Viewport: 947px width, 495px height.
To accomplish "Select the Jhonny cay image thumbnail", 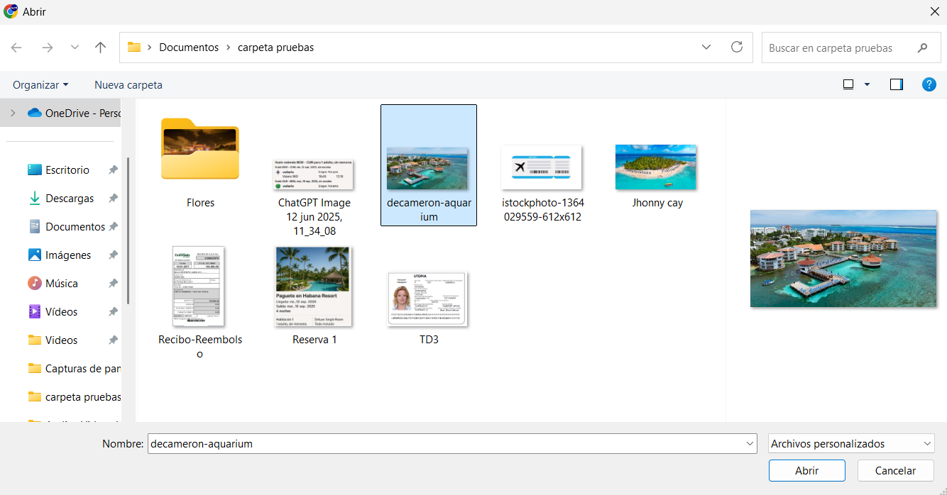I will [x=656, y=167].
